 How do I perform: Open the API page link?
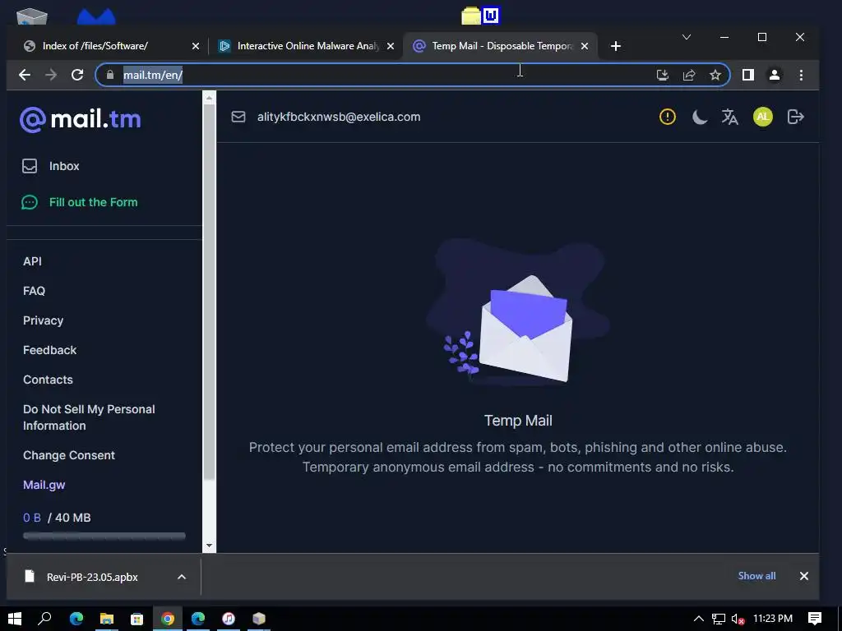tap(32, 261)
